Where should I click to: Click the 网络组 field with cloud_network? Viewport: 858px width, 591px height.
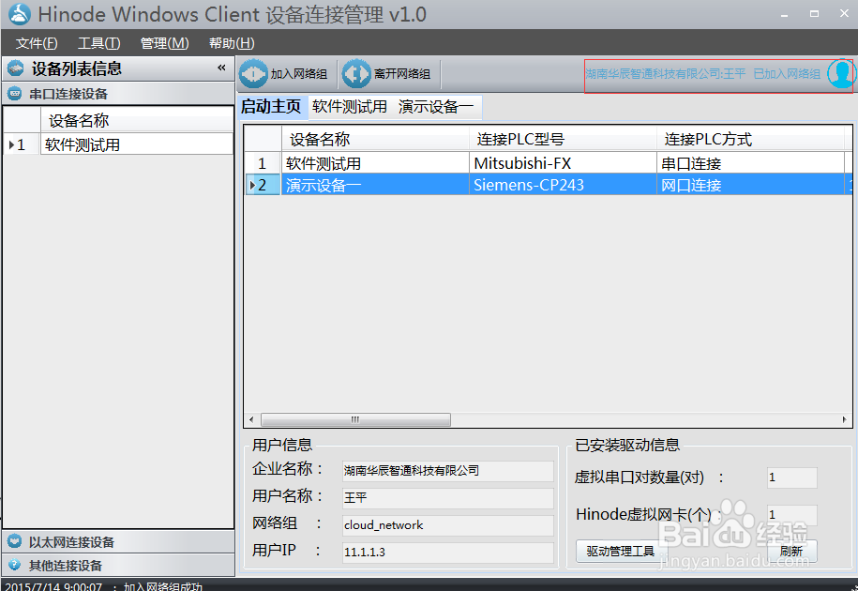point(447,525)
